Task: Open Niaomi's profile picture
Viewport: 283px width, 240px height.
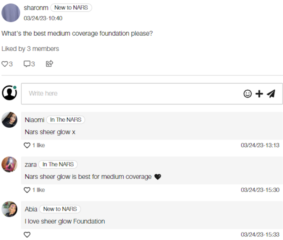Action: 10,120
